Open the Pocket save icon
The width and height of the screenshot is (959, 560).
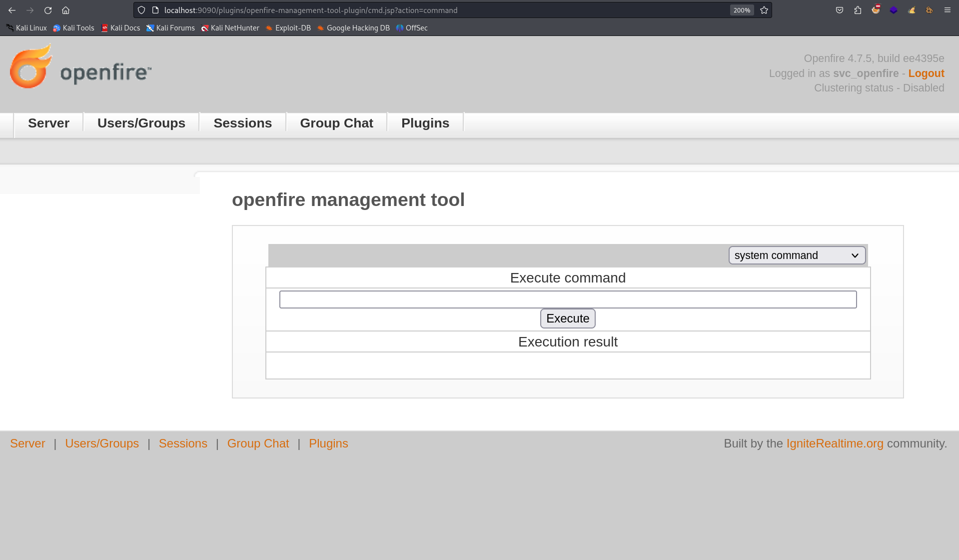[840, 10]
